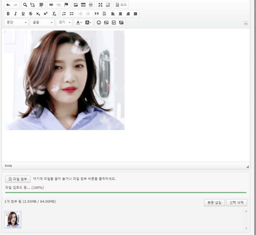This screenshot has width=256, height=235.
Task: Redo the last undone edit
Action: pos(16,5)
